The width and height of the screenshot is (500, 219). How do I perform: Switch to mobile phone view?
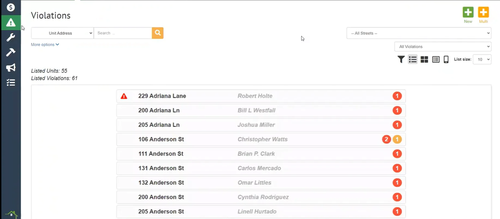click(446, 59)
